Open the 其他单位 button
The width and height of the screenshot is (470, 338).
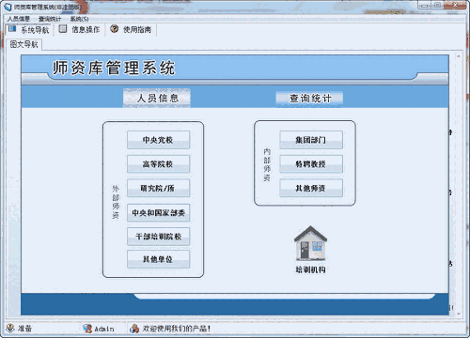coord(158,259)
